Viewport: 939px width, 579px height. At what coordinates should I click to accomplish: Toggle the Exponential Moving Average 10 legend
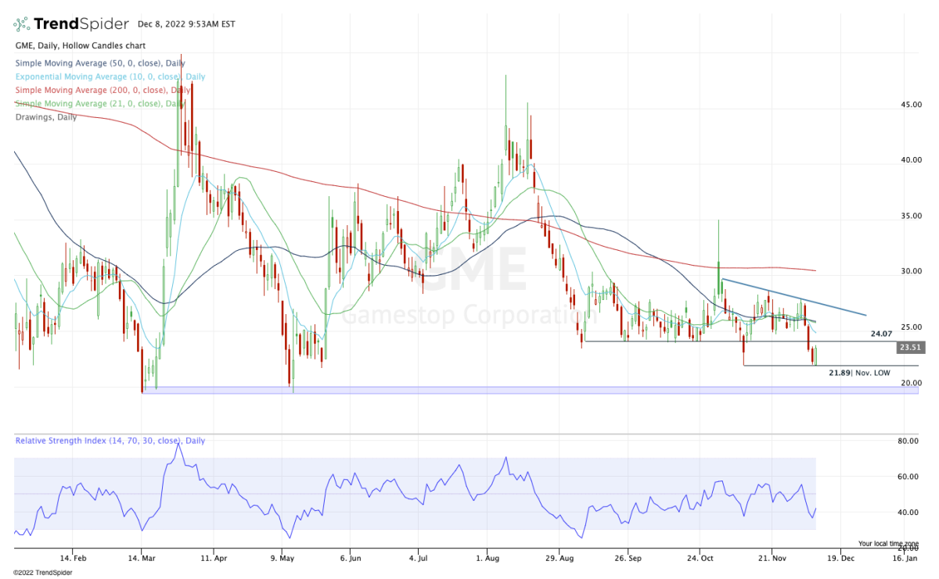point(110,77)
